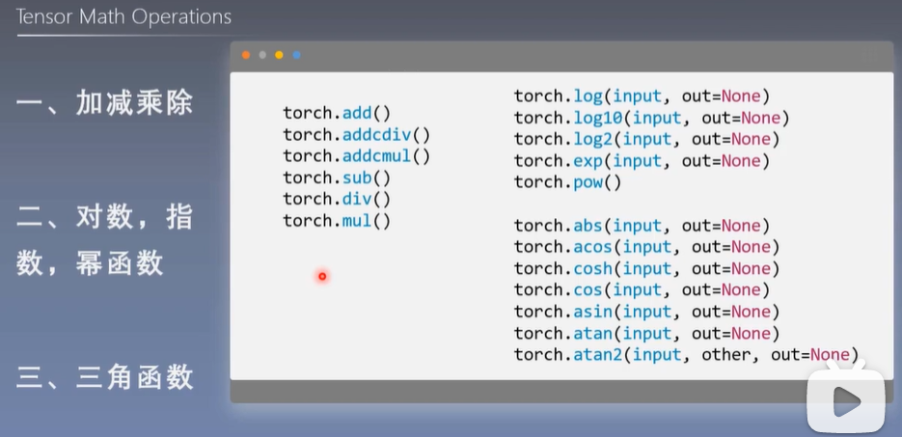This screenshot has width=902, height=437.
Task: Click the yellow dot in window titlebar
Action: tap(279, 55)
